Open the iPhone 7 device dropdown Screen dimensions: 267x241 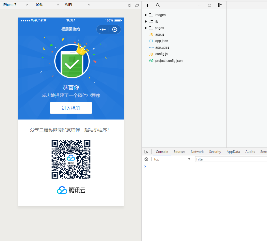pos(15,5)
